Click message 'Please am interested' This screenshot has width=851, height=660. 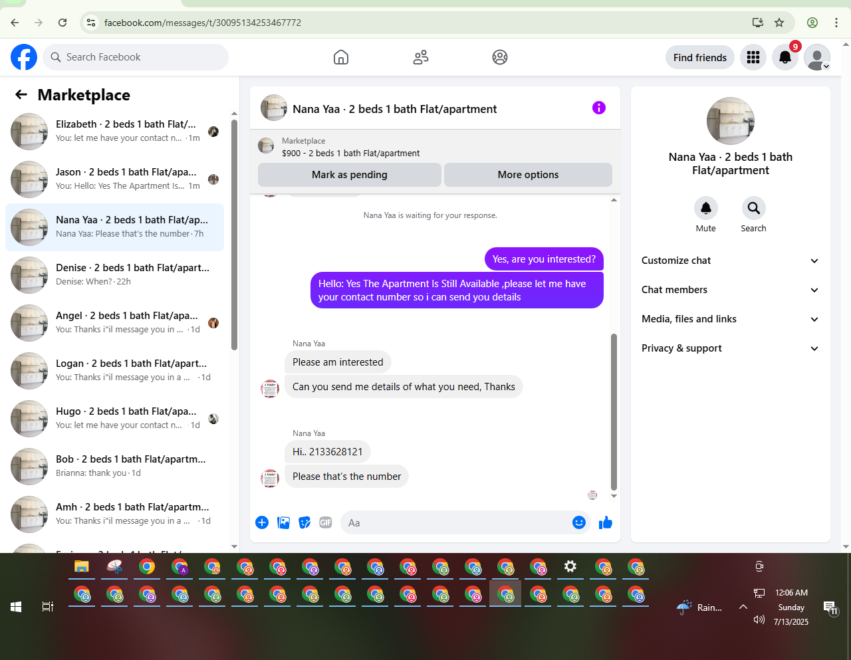pos(338,362)
